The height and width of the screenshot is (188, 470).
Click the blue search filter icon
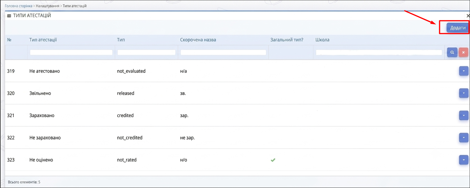pyautogui.click(x=452, y=52)
